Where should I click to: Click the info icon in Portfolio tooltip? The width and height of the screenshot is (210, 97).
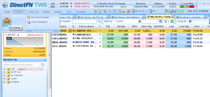pyautogui.click(x=10, y=28)
